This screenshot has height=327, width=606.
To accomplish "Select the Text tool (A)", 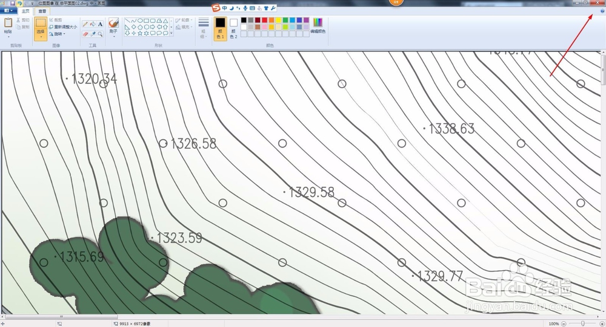I will 100,24.
